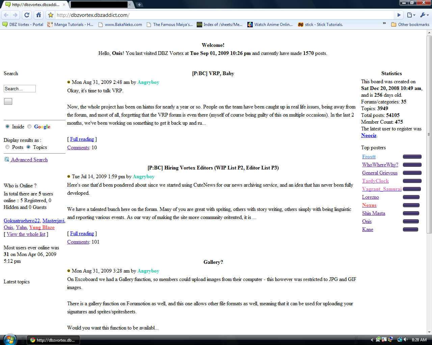Image resolution: width=432 pixels, height=345 pixels.
Task: Open top poster Frostt profile
Action: [369, 157]
